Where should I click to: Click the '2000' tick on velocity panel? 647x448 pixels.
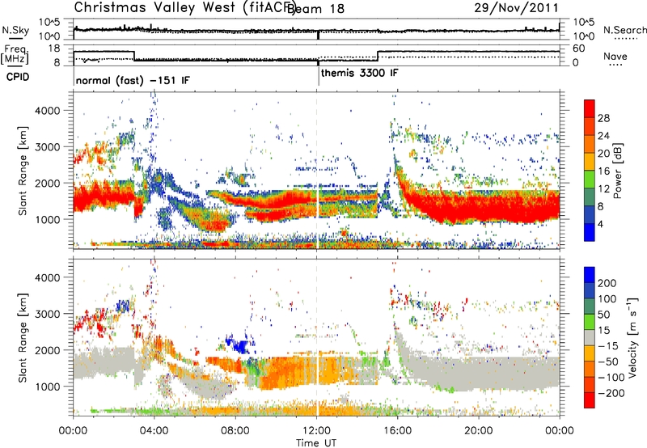pos(47,350)
